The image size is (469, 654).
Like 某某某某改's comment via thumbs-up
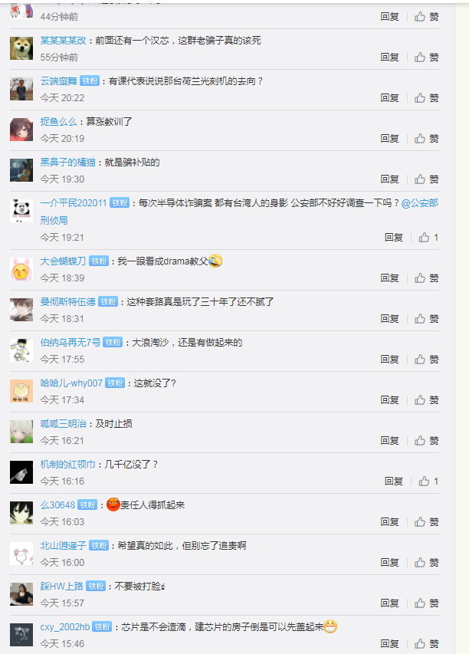tap(427, 58)
